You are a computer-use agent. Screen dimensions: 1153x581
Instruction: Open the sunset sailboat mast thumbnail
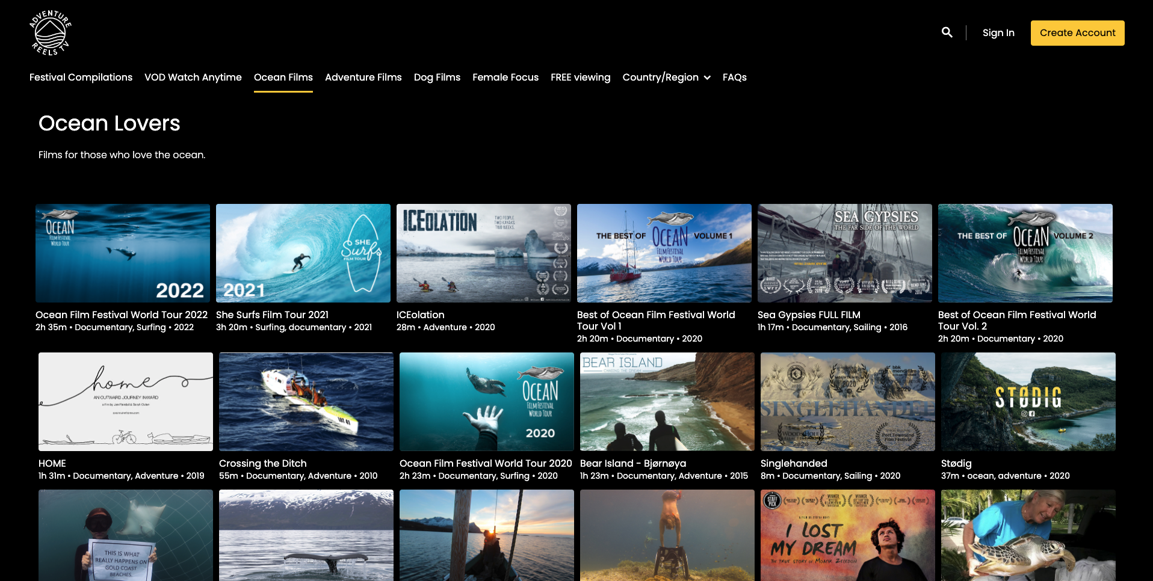[x=487, y=535]
